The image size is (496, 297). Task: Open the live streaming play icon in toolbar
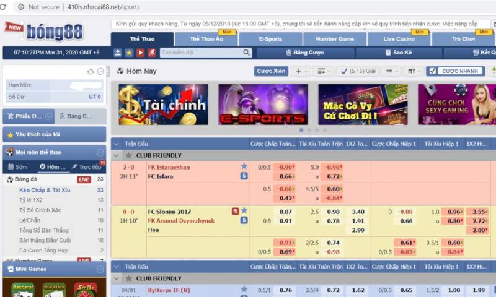pos(140,53)
